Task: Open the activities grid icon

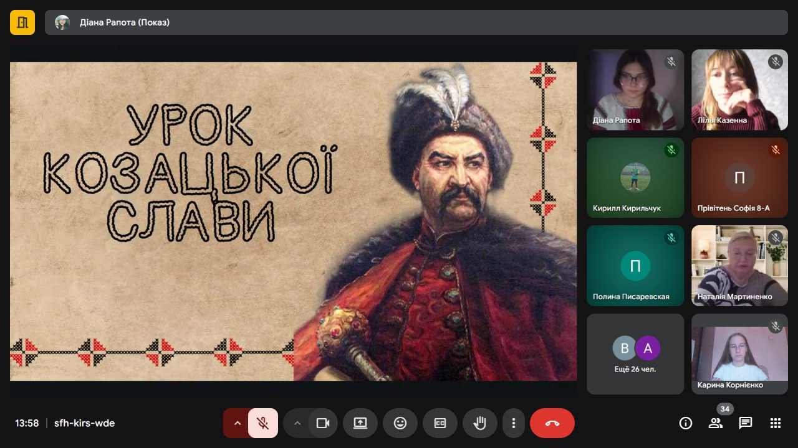Action: click(776, 423)
